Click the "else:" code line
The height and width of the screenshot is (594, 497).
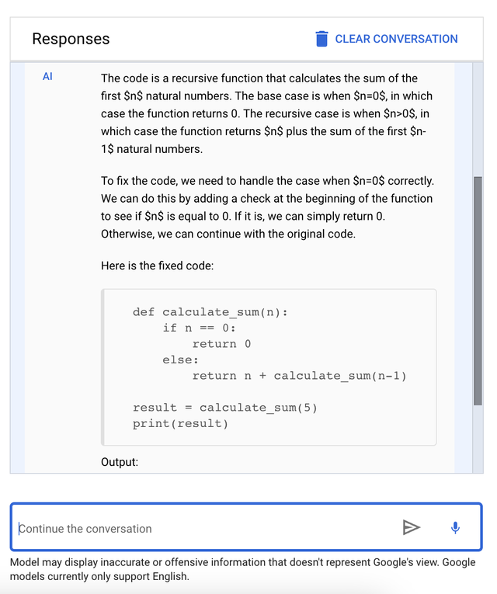click(181, 360)
